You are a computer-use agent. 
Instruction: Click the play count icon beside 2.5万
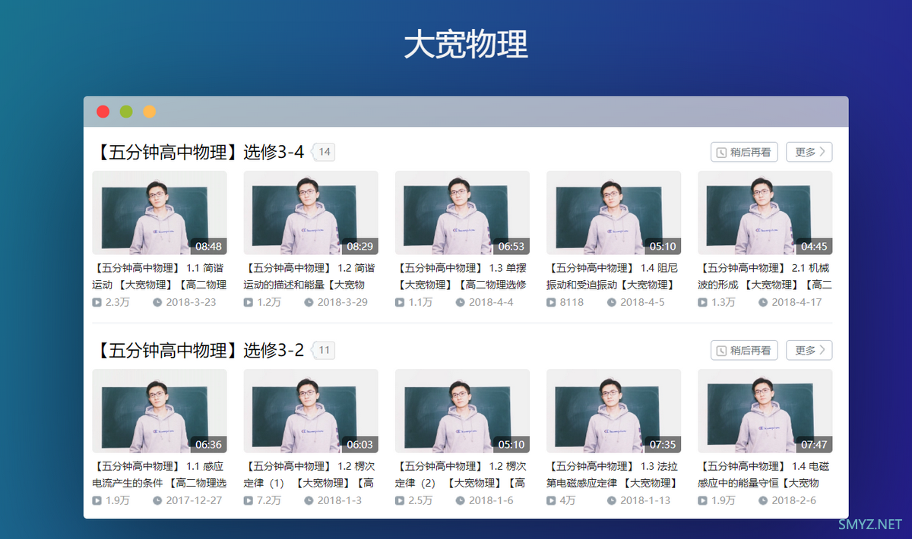(x=400, y=500)
